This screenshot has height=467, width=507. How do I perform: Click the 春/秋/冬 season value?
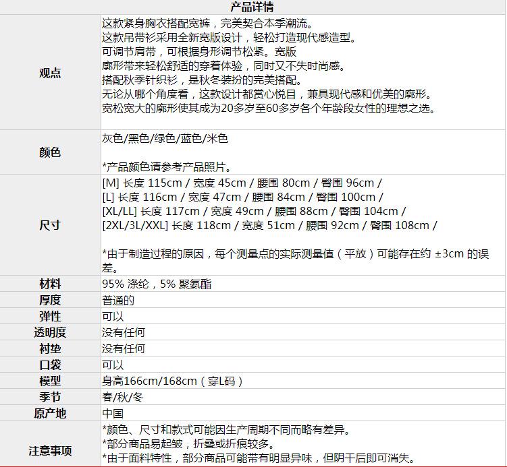(x=124, y=397)
